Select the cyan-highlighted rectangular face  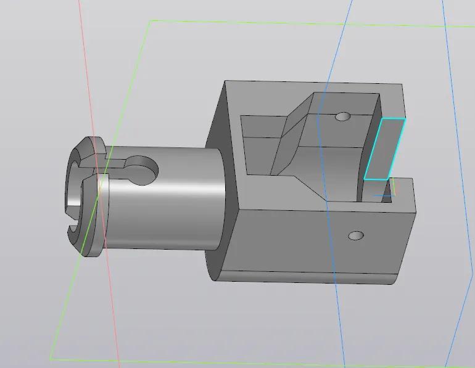coord(384,149)
